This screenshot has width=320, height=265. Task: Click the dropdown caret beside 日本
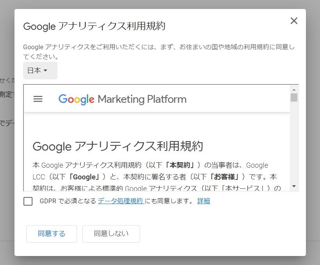[x=45, y=71]
